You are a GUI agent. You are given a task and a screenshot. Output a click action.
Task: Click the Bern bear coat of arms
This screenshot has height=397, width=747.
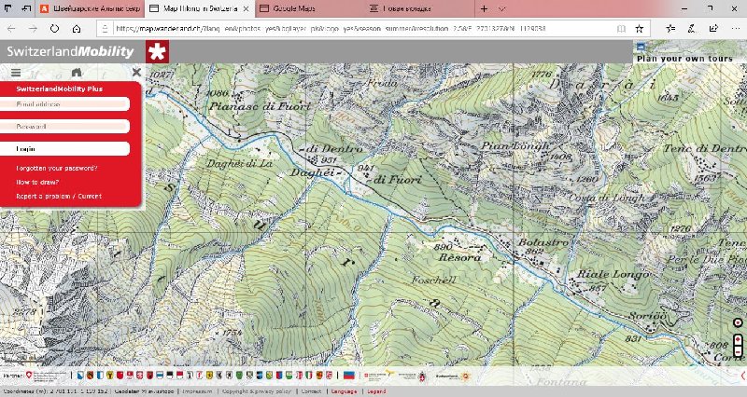[90, 376]
